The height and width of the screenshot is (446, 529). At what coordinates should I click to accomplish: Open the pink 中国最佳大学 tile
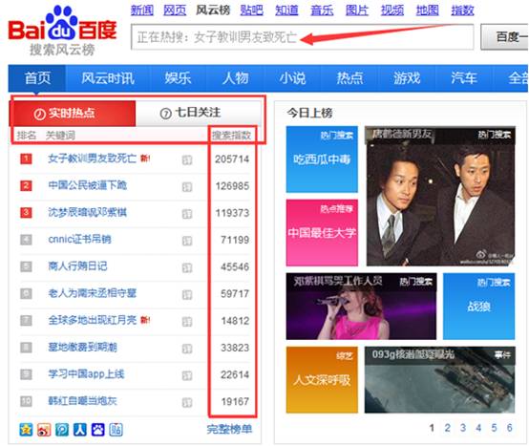pos(322,232)
